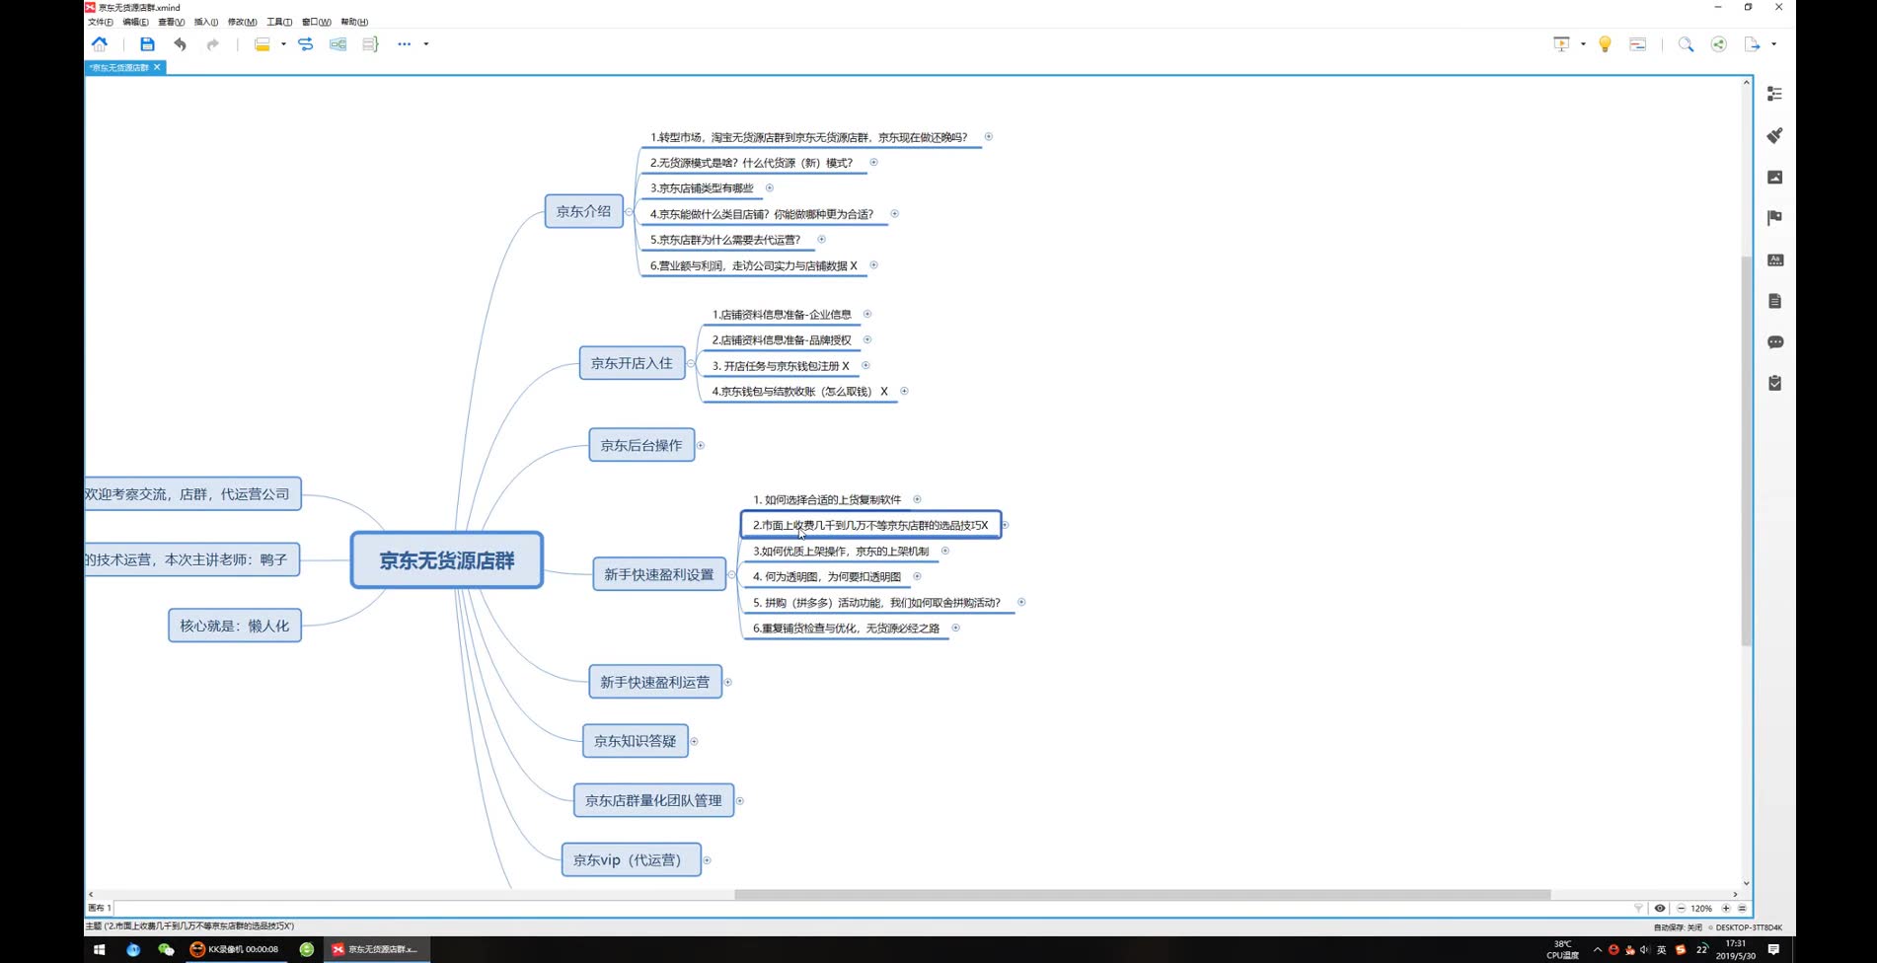The height and width of the screenshot is (963, 1877).
Task: Insert a summary bracket icon
Action: [370, 43]
